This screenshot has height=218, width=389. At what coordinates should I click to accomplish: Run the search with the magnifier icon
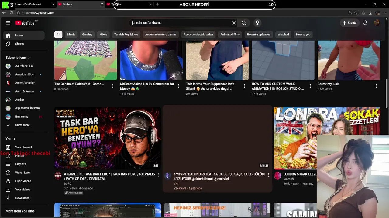(244, 23)
